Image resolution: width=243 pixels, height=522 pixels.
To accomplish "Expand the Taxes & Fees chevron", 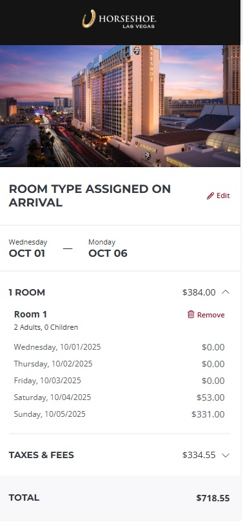I will click(226, 455).
